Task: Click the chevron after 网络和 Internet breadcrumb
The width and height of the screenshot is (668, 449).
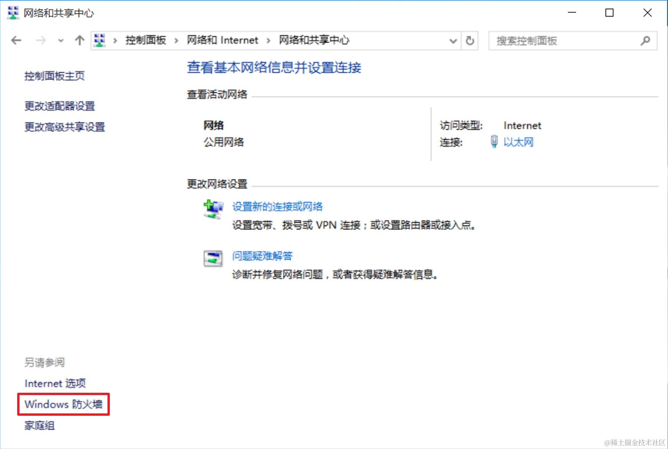Action: click(268, 40)
